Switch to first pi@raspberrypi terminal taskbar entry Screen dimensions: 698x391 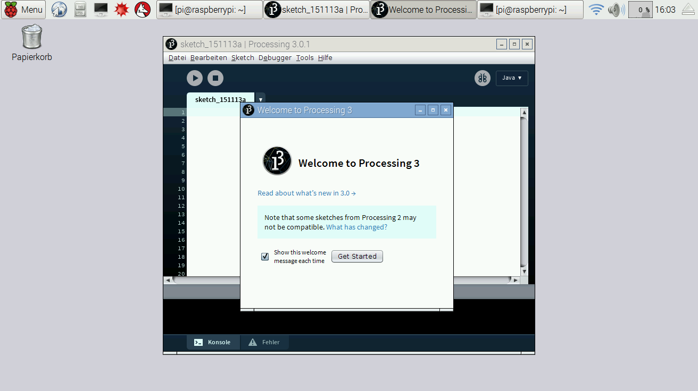point(210,10)
